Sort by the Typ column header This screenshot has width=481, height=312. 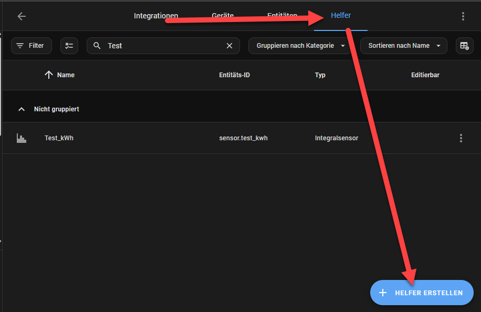point(320,75)
